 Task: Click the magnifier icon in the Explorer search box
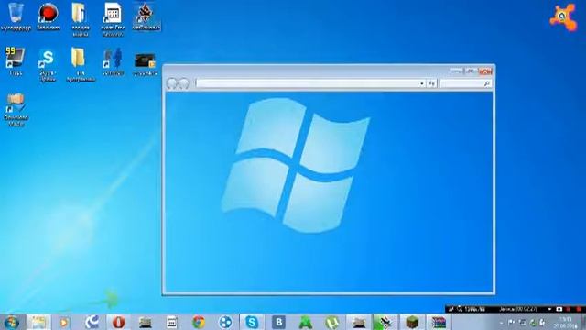point(486,83)
